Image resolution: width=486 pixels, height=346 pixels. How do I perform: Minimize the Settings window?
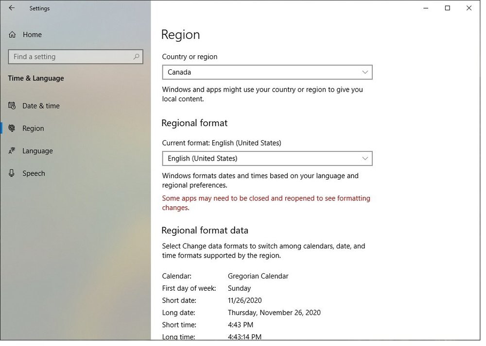[x=426, y=8]
